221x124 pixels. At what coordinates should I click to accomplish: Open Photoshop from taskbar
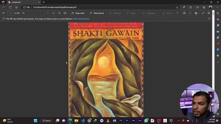[x=121, y=121]
